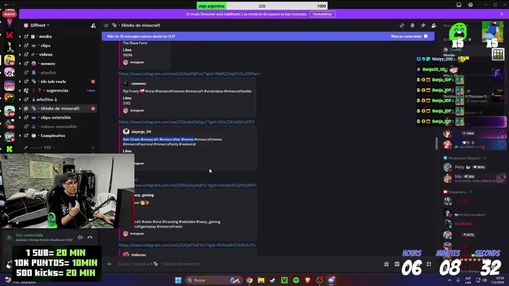The width and height of the screenshot is (509, 286).
Task: Click the trelocmc author name
Action: [x=139, y=255]
